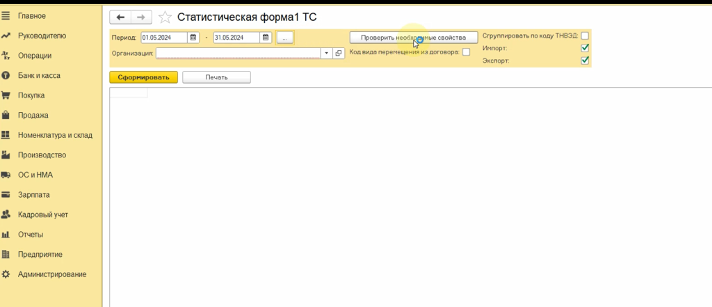The width and height of the screenshot is (712, 307).
Task: Click the gear icon for Администрирование
Action: click(x=6, y=274)
